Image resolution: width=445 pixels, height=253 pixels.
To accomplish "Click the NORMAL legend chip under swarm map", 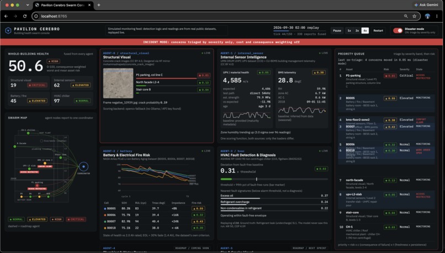I will [17, 219].
